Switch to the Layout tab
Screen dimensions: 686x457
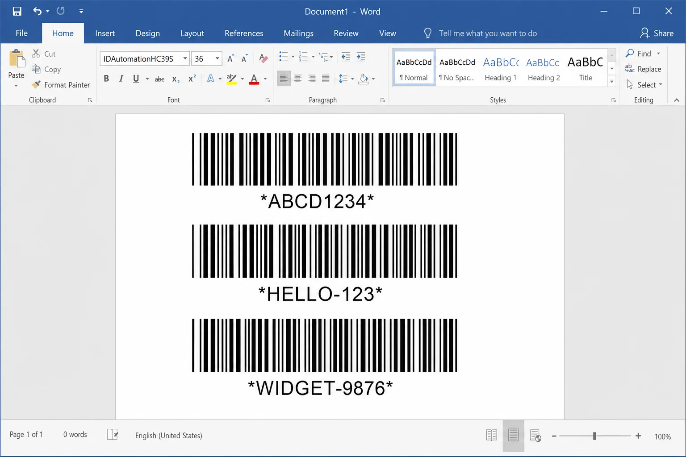[x=192, y=33]
